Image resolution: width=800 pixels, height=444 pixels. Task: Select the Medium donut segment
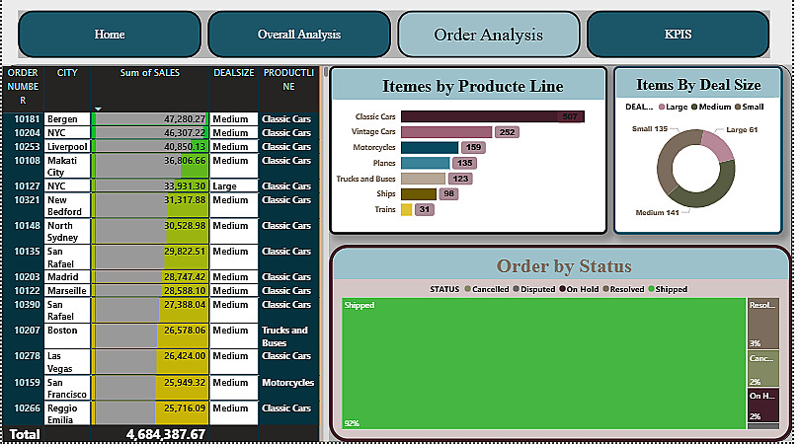(705, 192)
